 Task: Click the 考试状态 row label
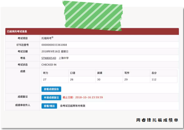23,65
